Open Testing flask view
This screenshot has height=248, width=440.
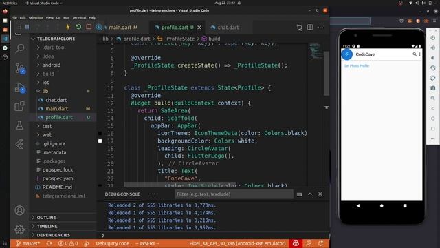(x=20, y=125)
